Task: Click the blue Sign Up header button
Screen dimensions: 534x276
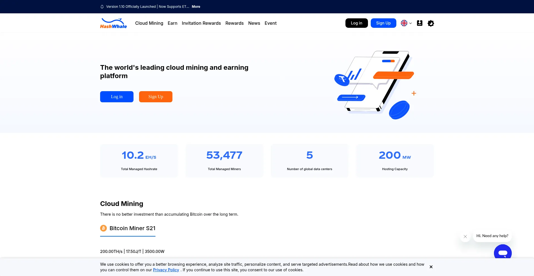Action: [x=384, y=23]
